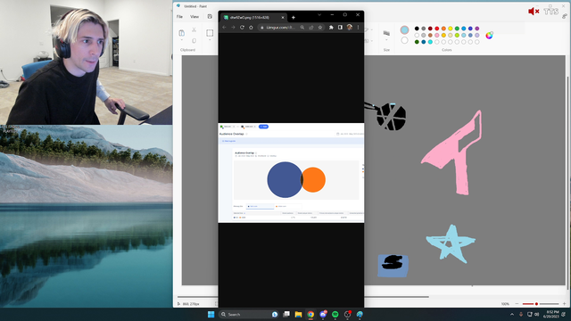Open Chrome's tab search chevron
The width and height of the screenshot is (571, 321).
tap(319, 15)
